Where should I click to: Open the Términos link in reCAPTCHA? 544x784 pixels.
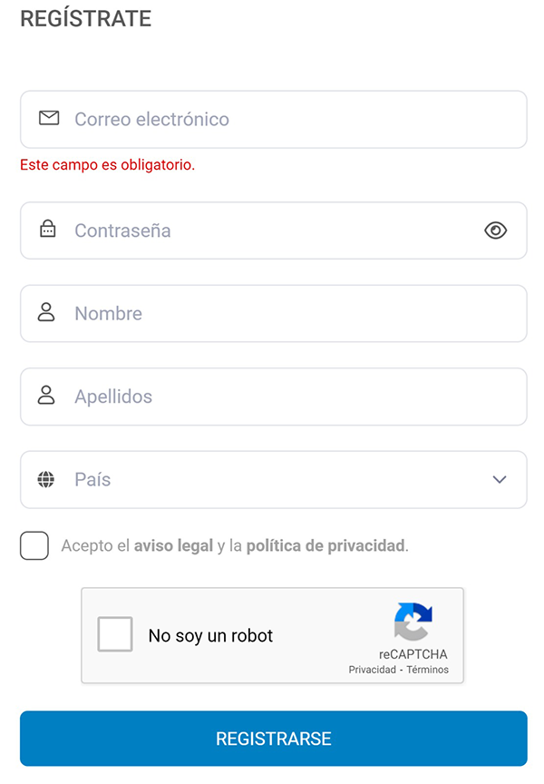[427, 670]
